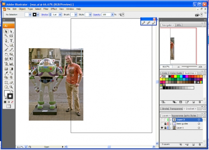
Task: Swap fill and stroke colors arrow
Action: coord(12,91)
